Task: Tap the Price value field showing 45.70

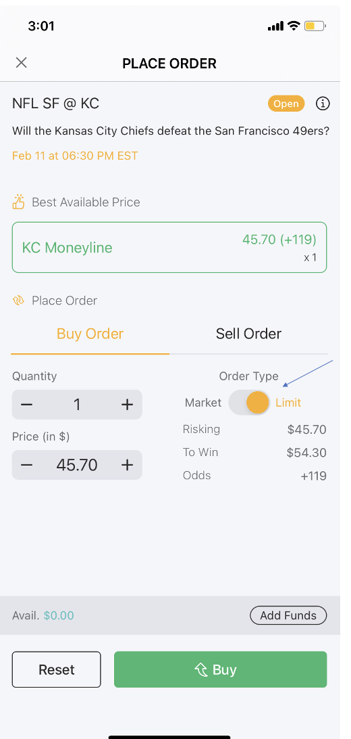Action: tap(77, 465)
